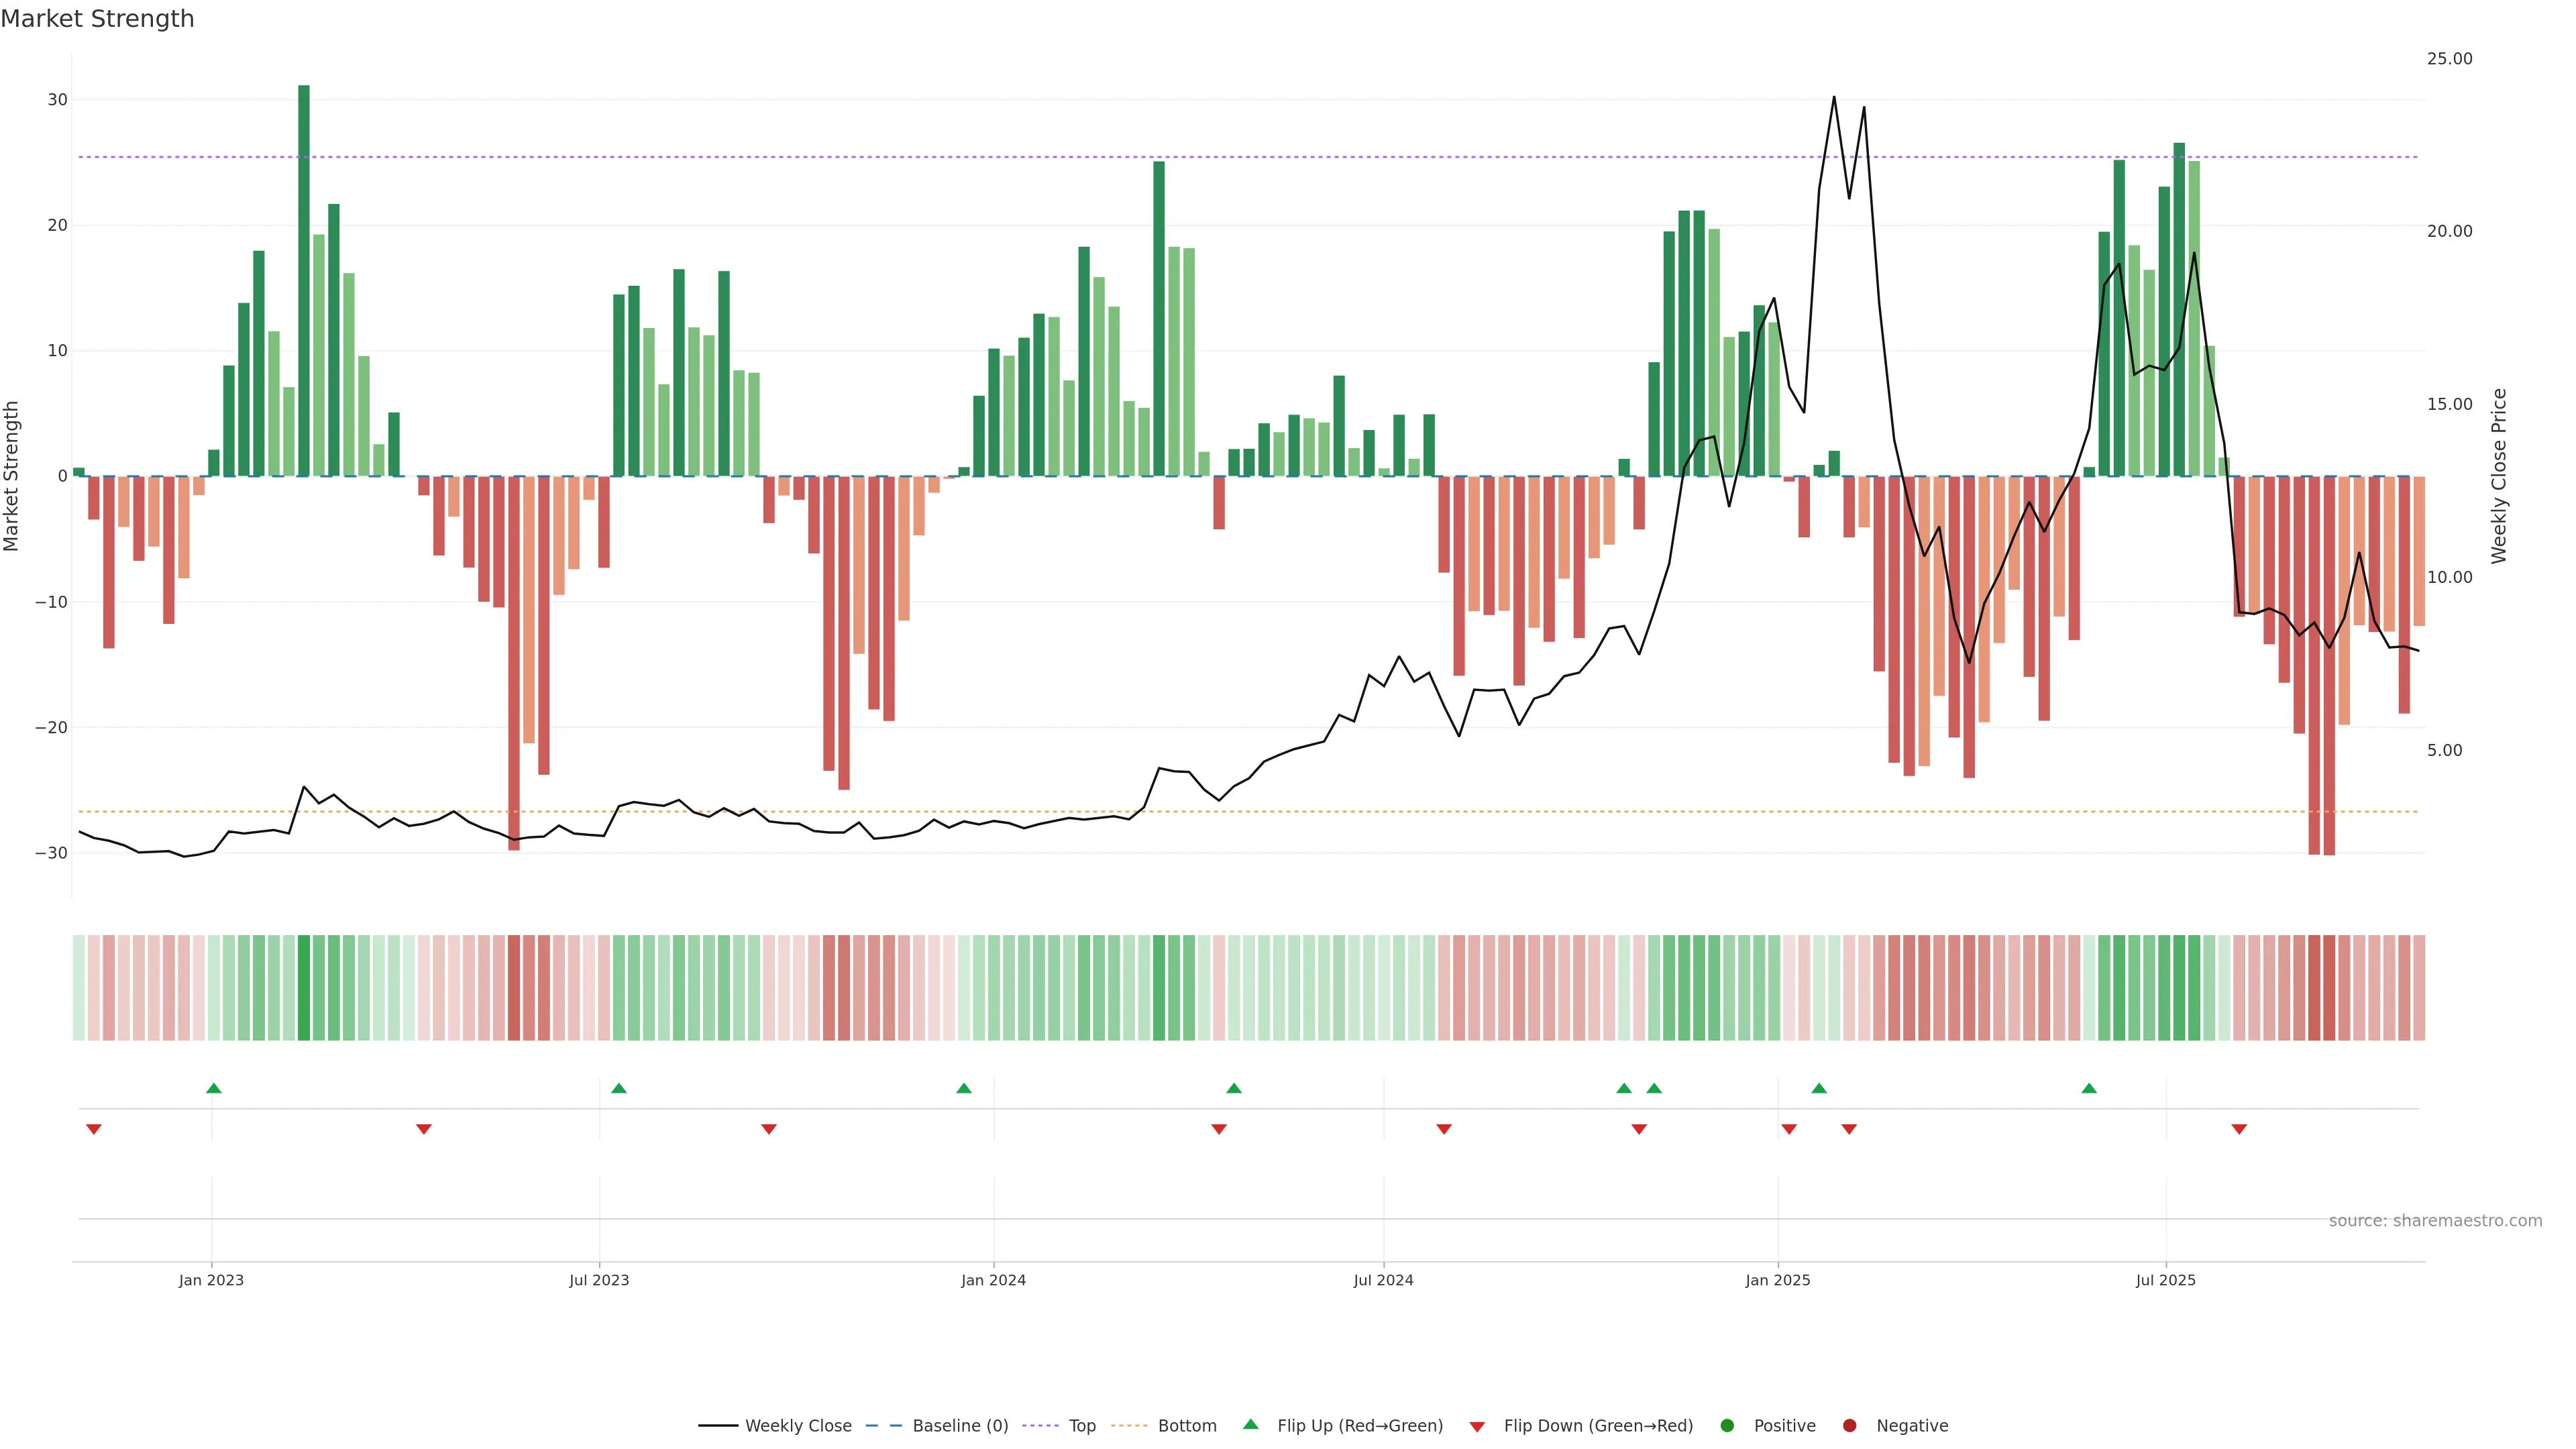This screenshot has height=1449, width=2576.
Task: Toggle 'Flip Down (Green→Red)' legend label
Action: click(1598, 1425)
